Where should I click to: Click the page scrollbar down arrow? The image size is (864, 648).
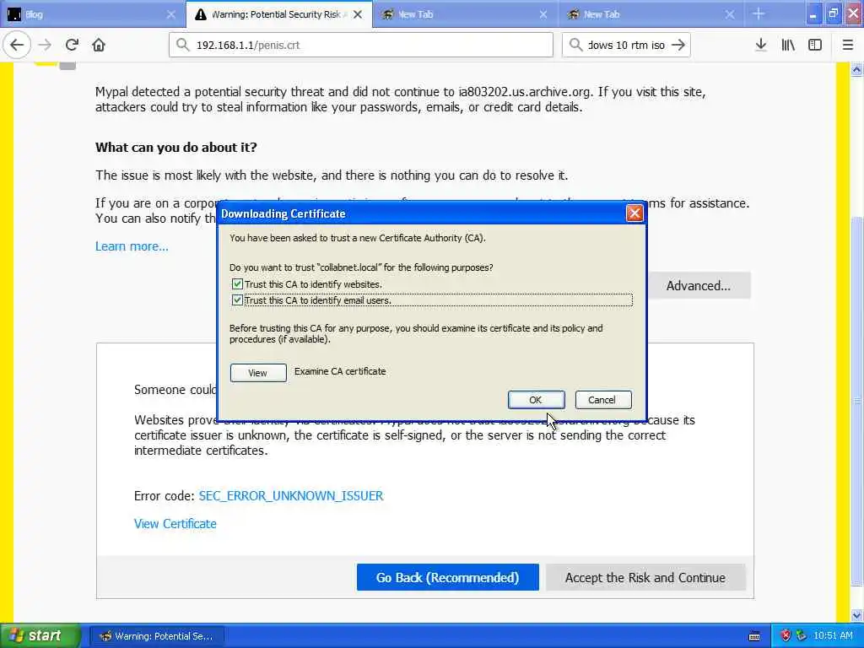pos(857,615)
